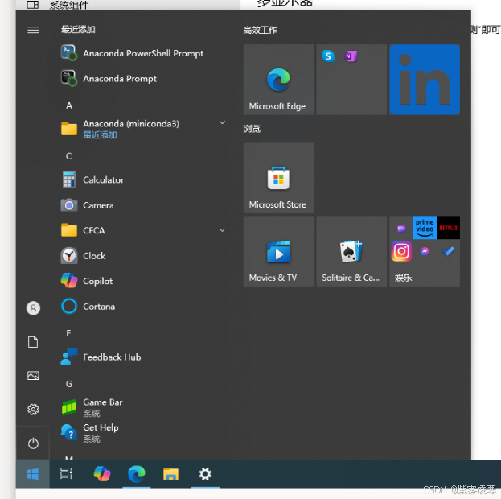Click the OneNote icon in tile folder
This screenshot has width=501, height=499.
(351, 56)
